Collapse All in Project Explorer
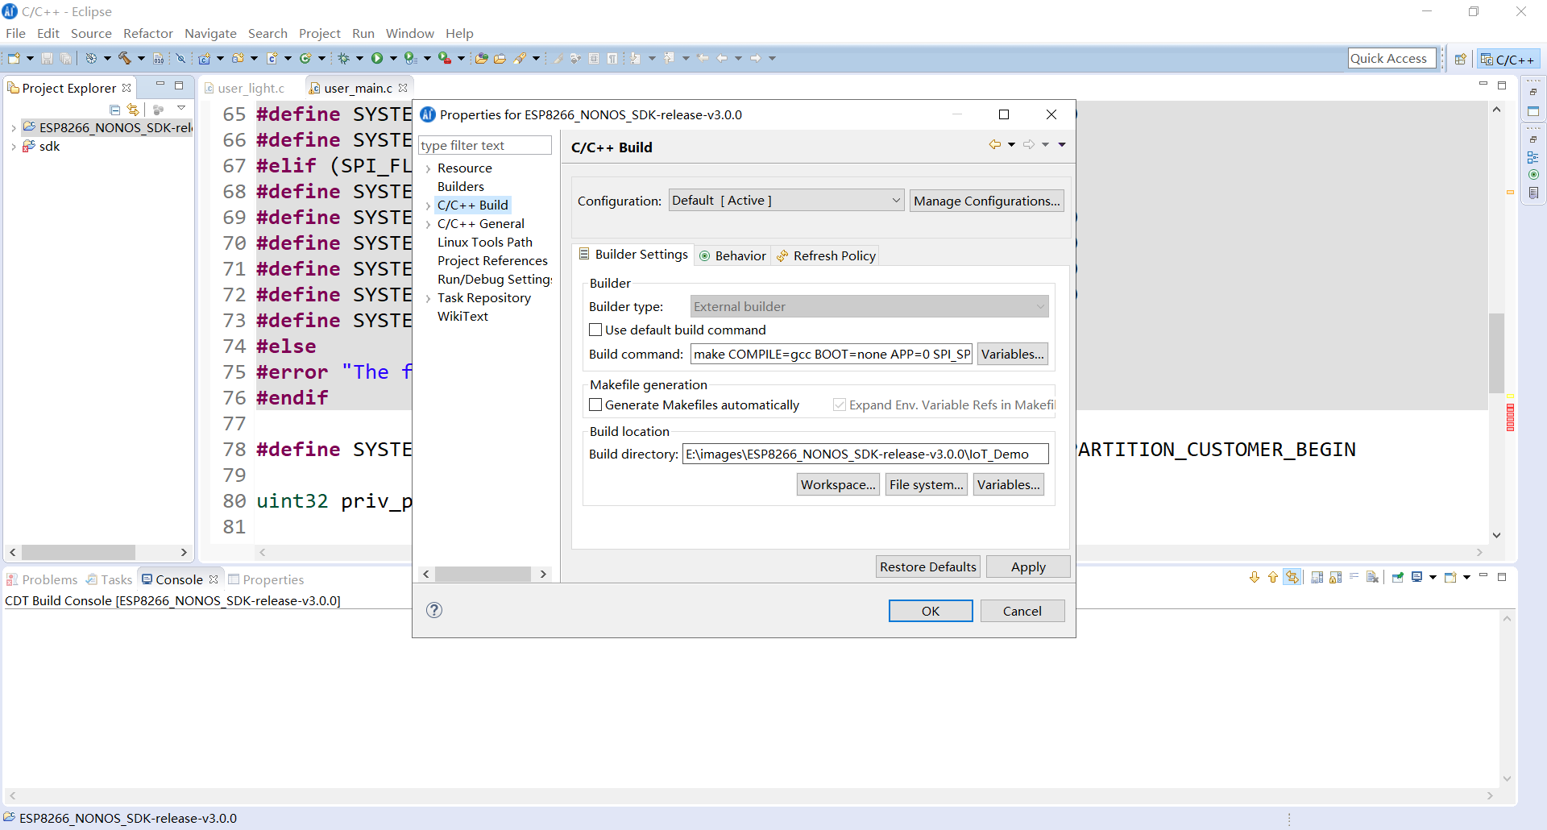The width and height of the screenshot is (1547, 830). [x=114, y=109]
